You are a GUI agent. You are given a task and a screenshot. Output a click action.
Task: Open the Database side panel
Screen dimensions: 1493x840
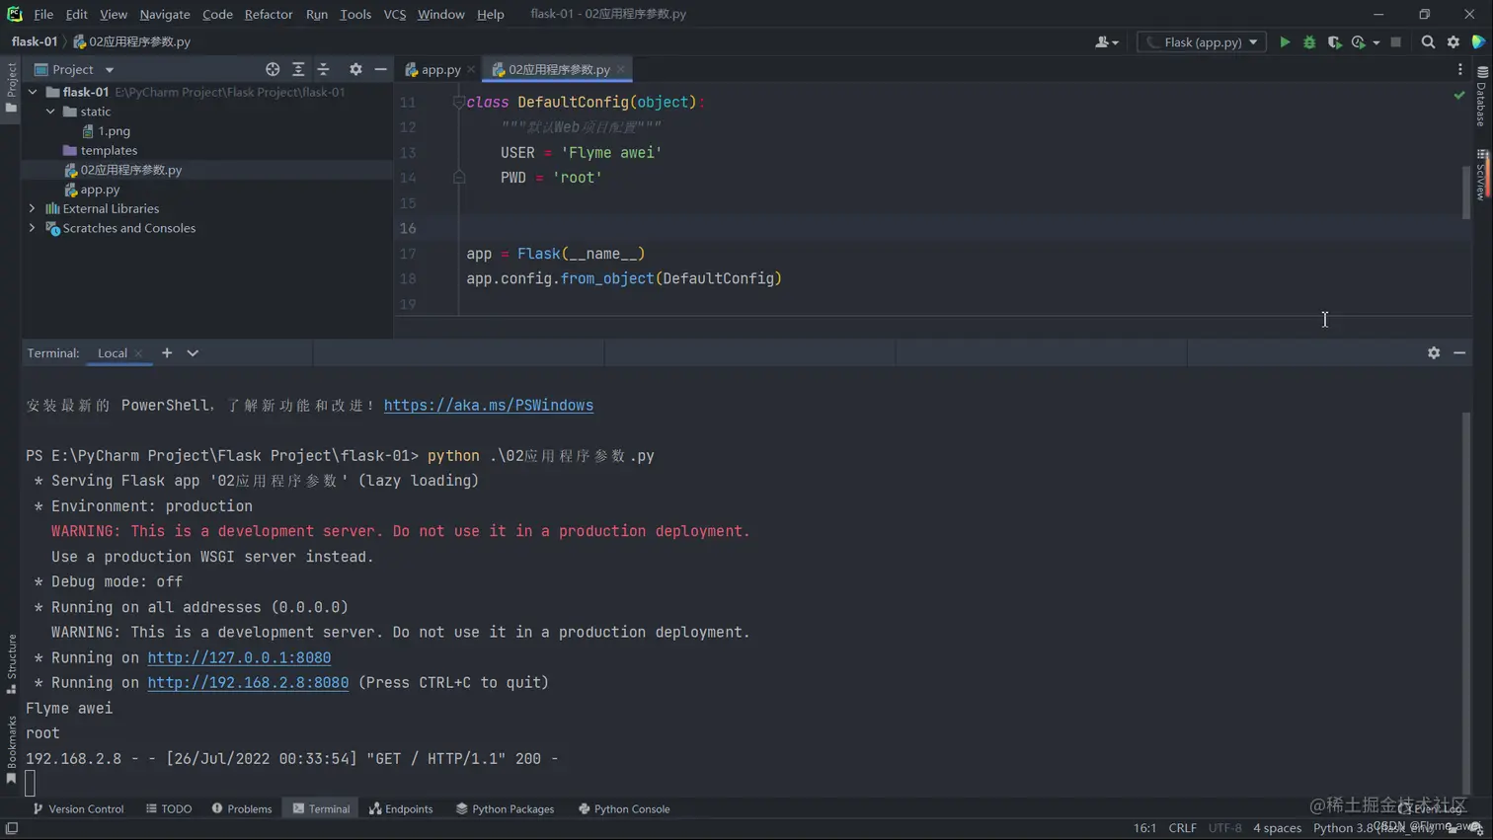tap(1482, 97)
